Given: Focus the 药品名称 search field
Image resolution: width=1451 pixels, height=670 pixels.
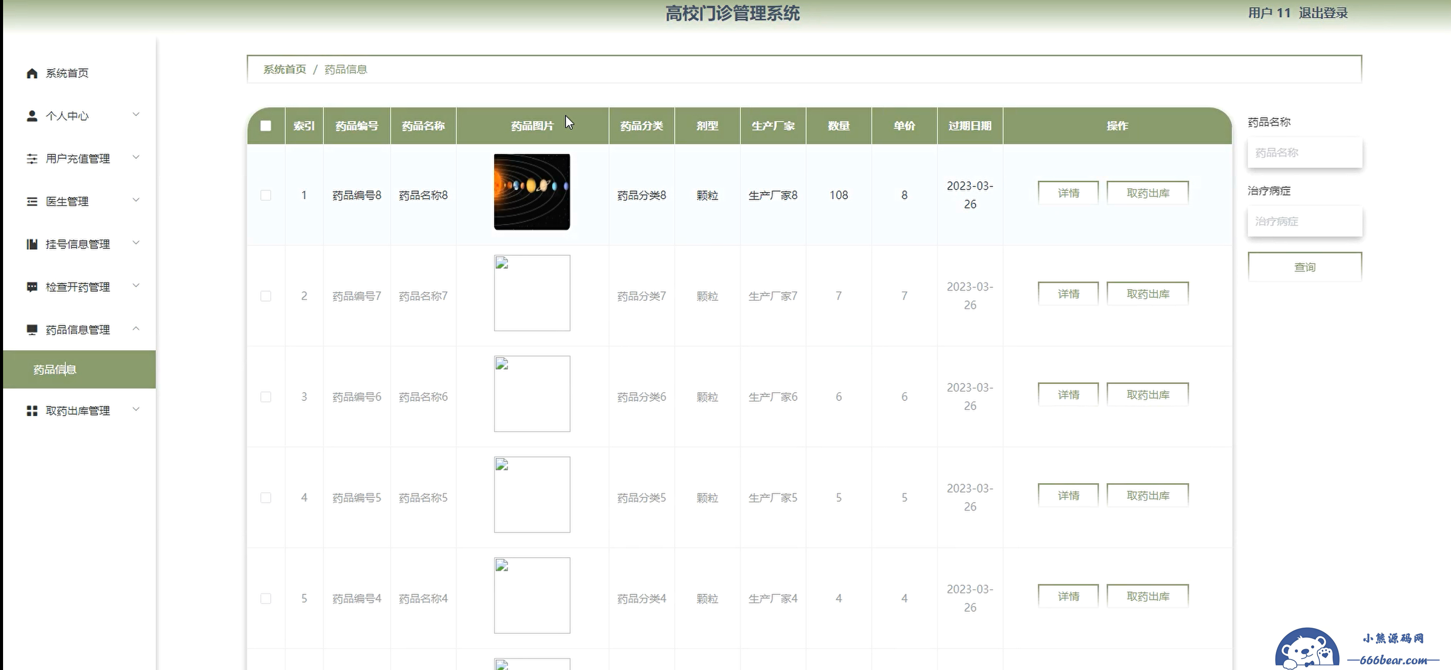Looking at the screenshot, I should (1304, 153).
